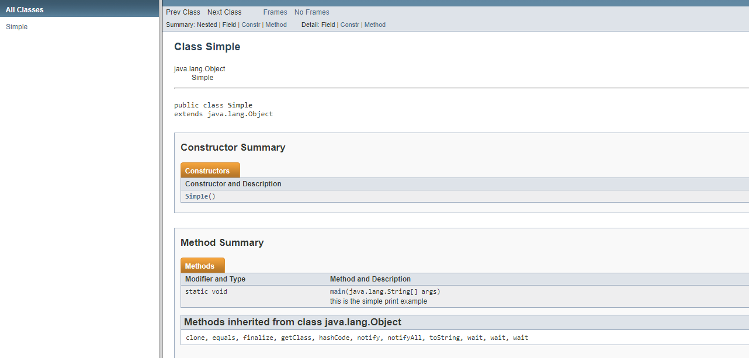Click Next Class in the navigation bar
This screenshot has width=749, height=358.
(224, 12)
